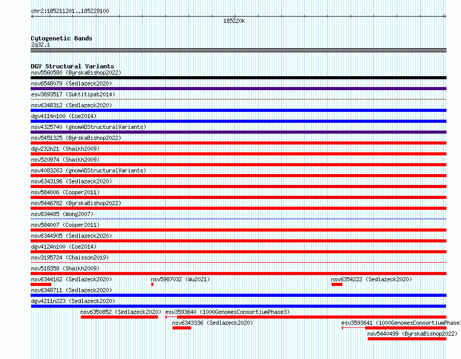Screen dimensions: 461x359
Task: Click dgv232n21 (Shaikh2009) label
Action: pyautogui.click(x=65, y=149)
